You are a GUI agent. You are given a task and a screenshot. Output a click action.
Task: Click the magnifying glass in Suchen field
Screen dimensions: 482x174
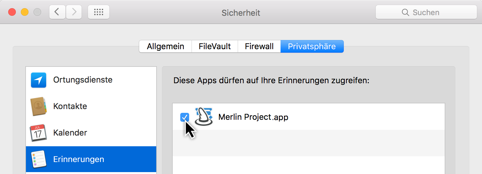click(x=405, y=13)
